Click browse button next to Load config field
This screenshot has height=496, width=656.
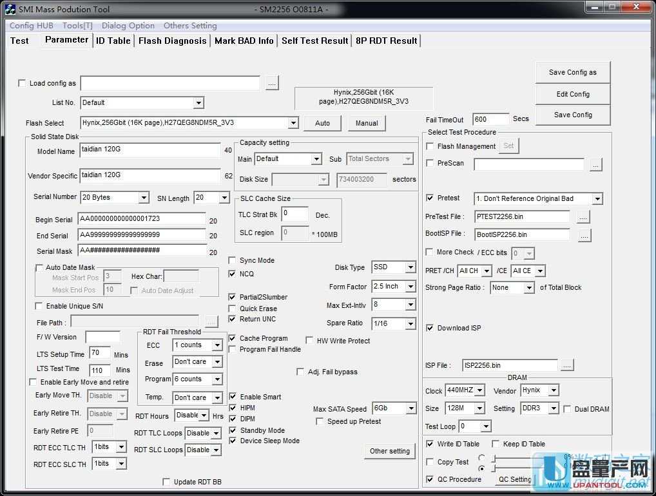coord(272,83)
